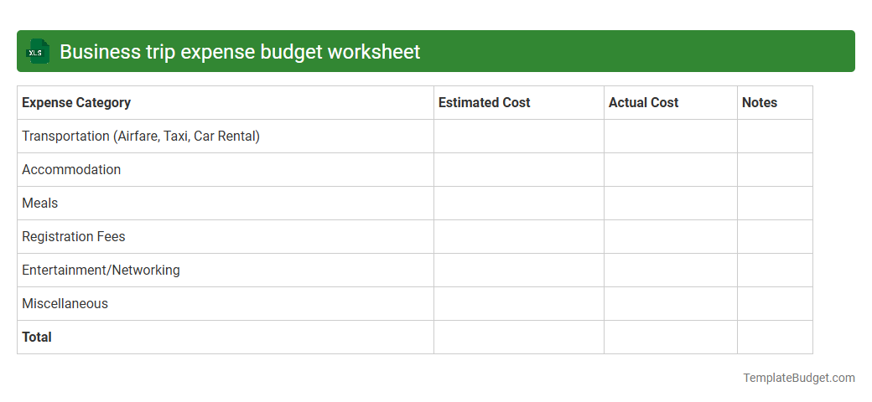This screenshot has width=872, height=402.
Task: Select the 'Miscellaneous' row label
Action: pos(65,304)
